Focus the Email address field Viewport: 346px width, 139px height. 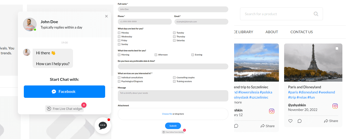click(x=201, y=22)
